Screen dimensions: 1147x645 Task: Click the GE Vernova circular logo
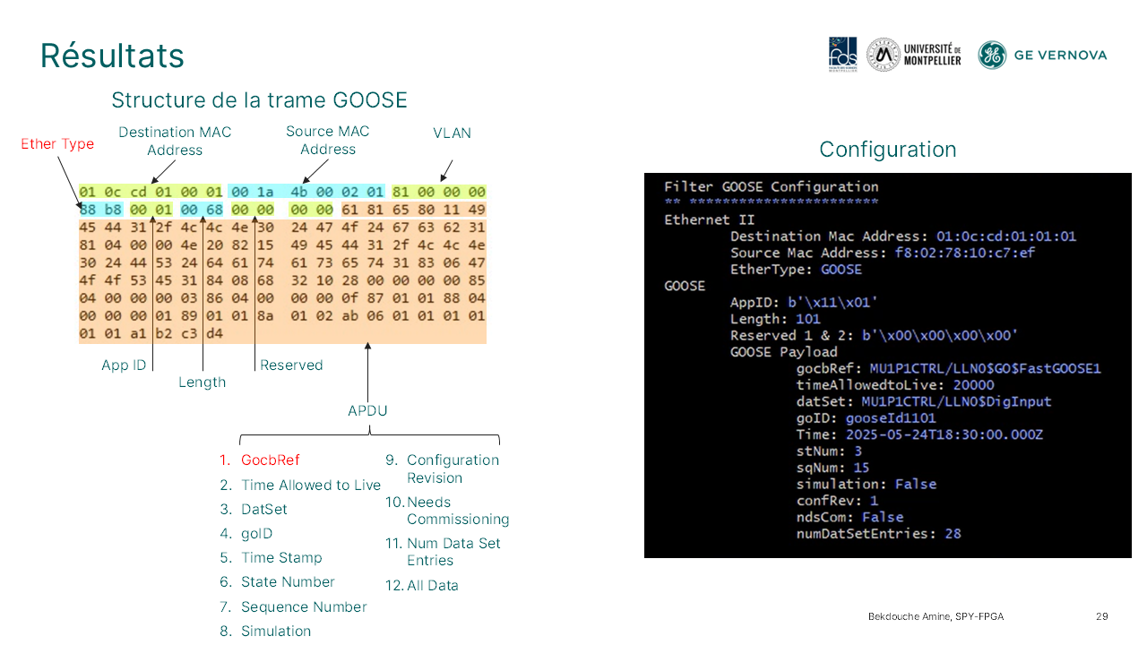point(992,55)
